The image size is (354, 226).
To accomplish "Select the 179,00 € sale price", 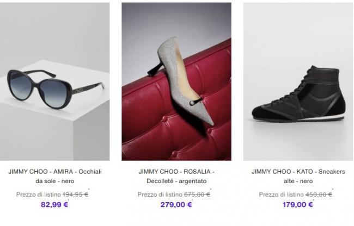I will (x=297, y=205).
